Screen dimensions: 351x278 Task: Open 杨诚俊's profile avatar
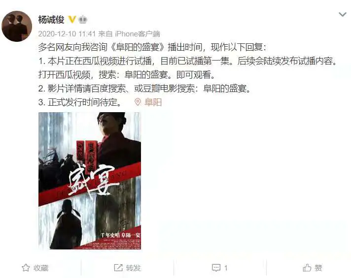click(x=17, y=27)
